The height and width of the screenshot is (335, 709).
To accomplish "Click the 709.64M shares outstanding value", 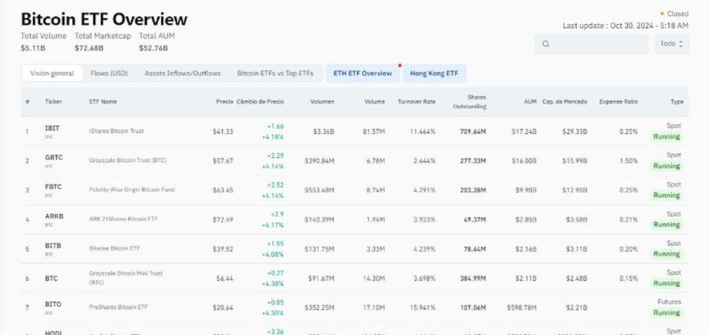I will [474, 132].
